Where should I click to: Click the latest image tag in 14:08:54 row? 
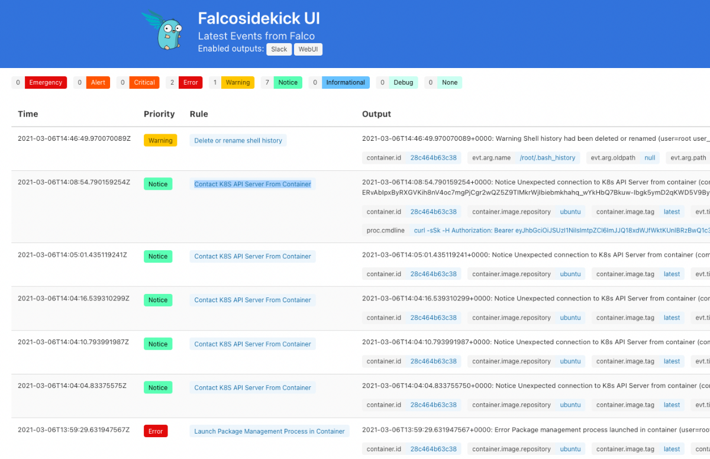click(672, 212)
